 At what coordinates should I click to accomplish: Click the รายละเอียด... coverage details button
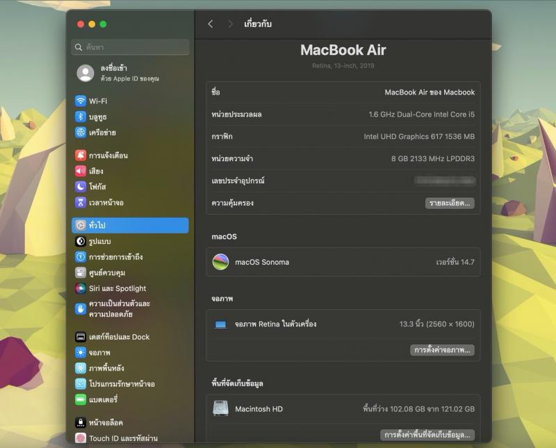point(450,203)
